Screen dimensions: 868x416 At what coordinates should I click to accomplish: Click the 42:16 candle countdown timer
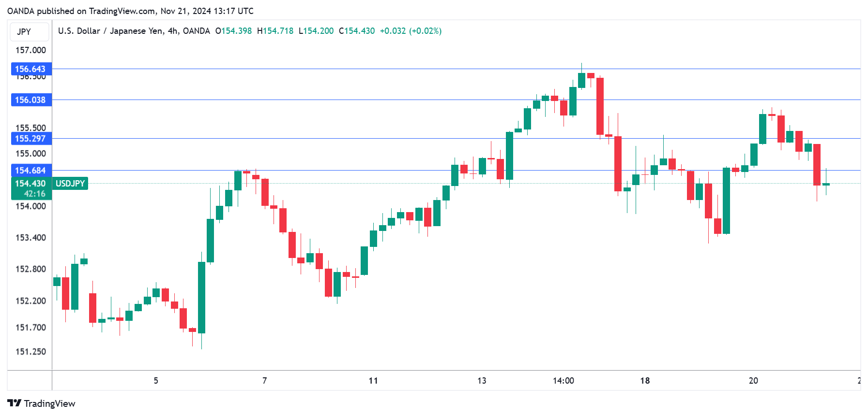pos(34,194)
